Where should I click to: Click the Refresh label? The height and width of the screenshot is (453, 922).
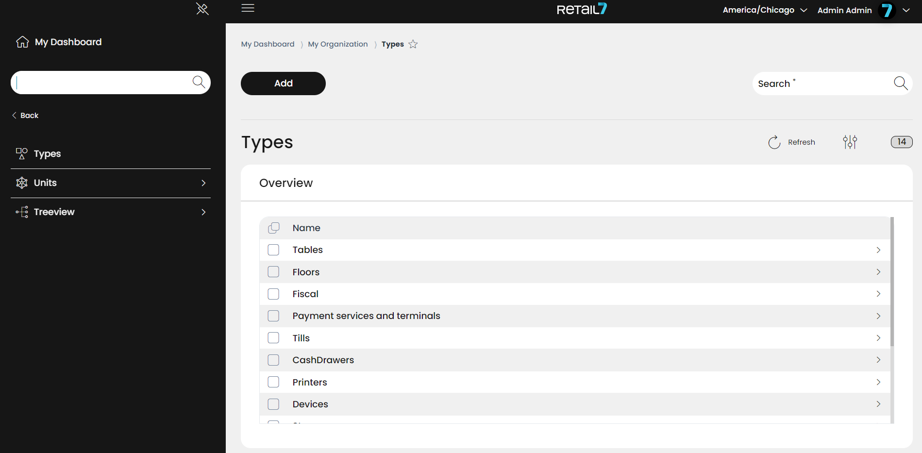[802, 142]
